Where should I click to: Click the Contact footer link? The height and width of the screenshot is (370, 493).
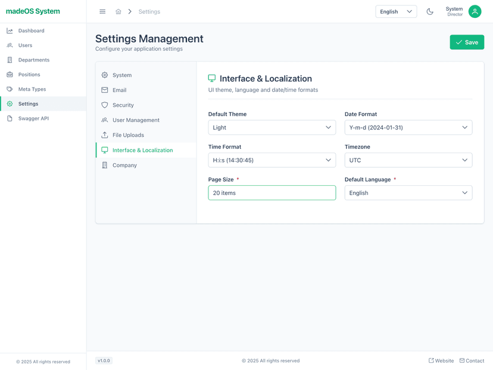click(x=472, y=360)
